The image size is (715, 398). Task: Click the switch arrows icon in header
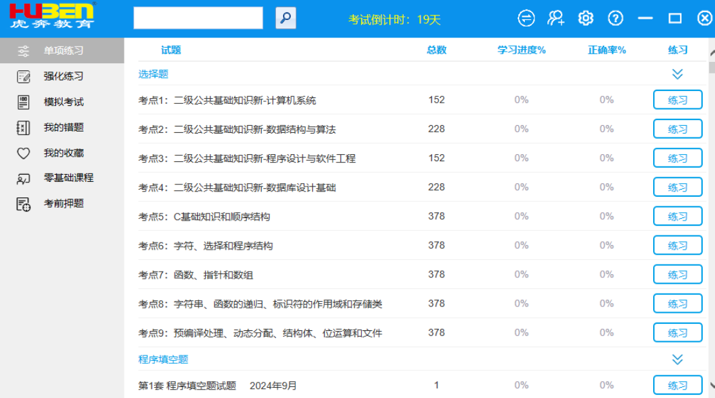click(x=527, y=18)
